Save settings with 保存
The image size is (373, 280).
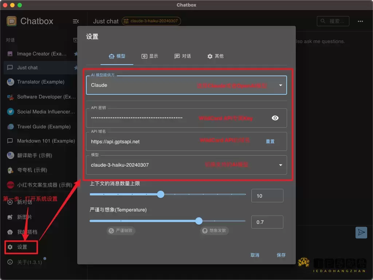281,255
